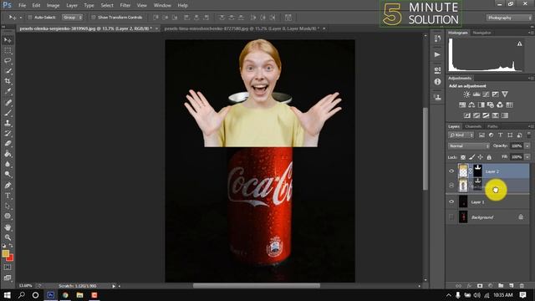The height and width of the screenshot is (301, 535).
Task: Select the Dodge tool
Action: click(8, 175)
